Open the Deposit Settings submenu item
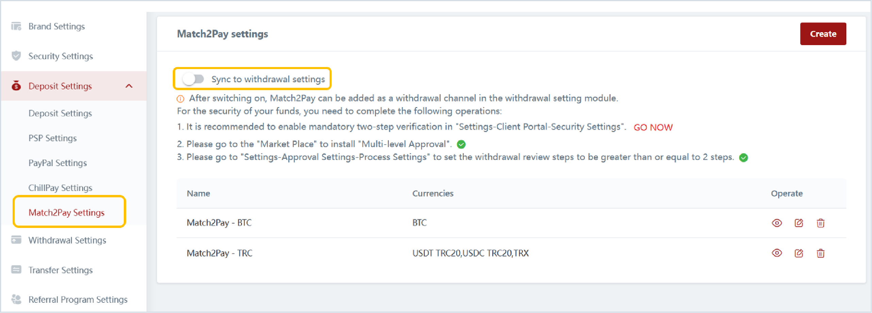Viewport: 872px width, 313px height. (x=60, y=113)
